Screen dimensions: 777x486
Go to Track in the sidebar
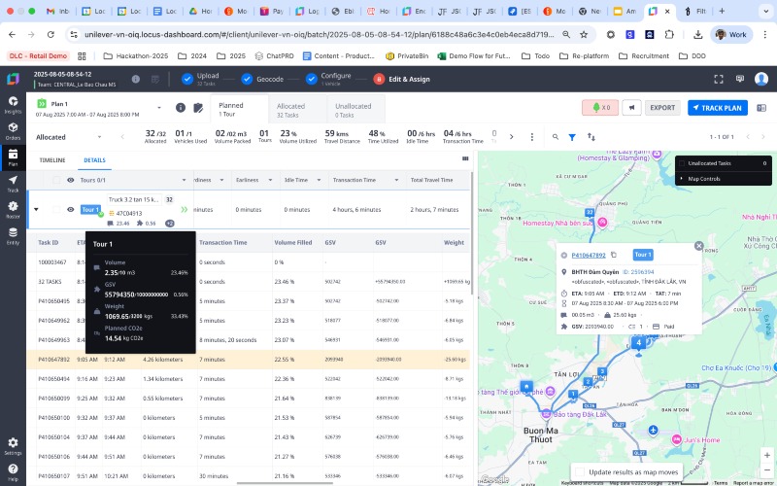click(13, 184)
